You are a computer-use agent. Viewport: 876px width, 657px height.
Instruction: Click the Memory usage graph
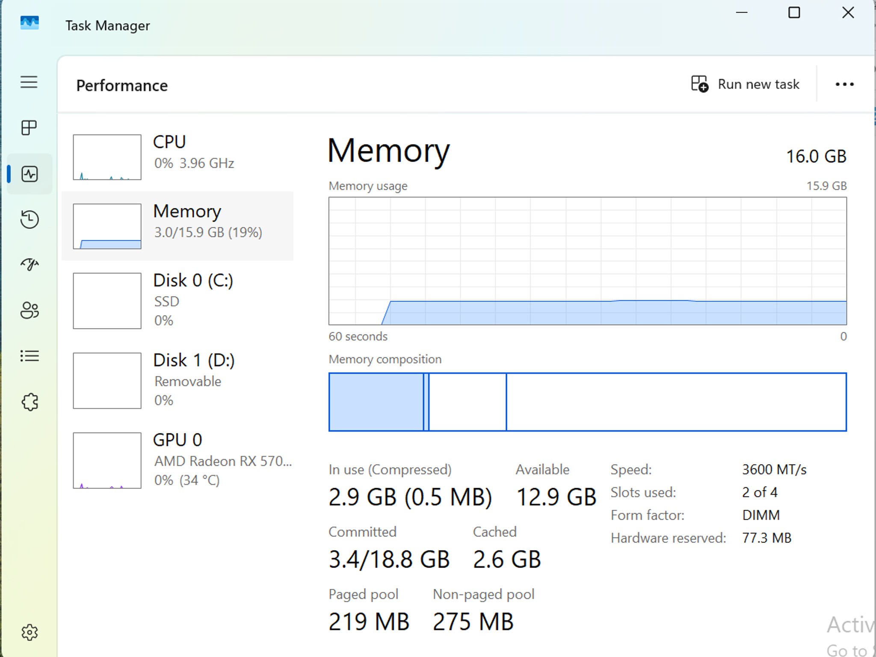pyautogui.click(x=587, y=261)
